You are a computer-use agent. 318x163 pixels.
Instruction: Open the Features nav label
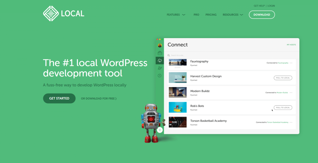(x=173, y=15)
